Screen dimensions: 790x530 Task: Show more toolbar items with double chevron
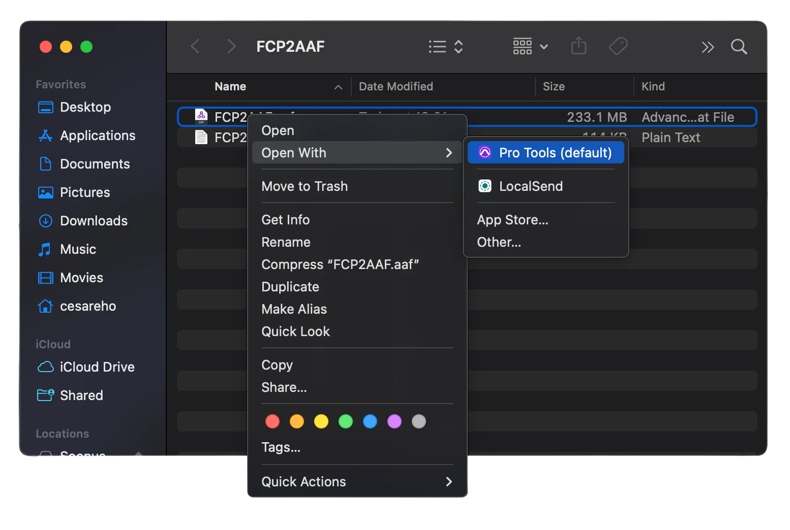click(x=708, y=47)
